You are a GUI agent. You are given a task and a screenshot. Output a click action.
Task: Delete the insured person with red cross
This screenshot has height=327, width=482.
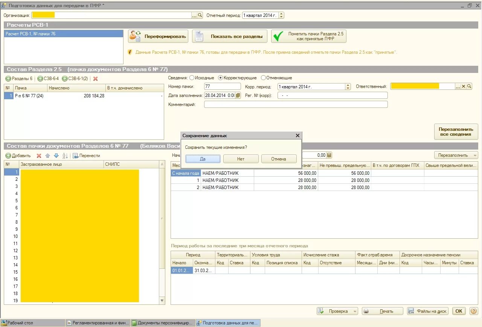(39, 156)
